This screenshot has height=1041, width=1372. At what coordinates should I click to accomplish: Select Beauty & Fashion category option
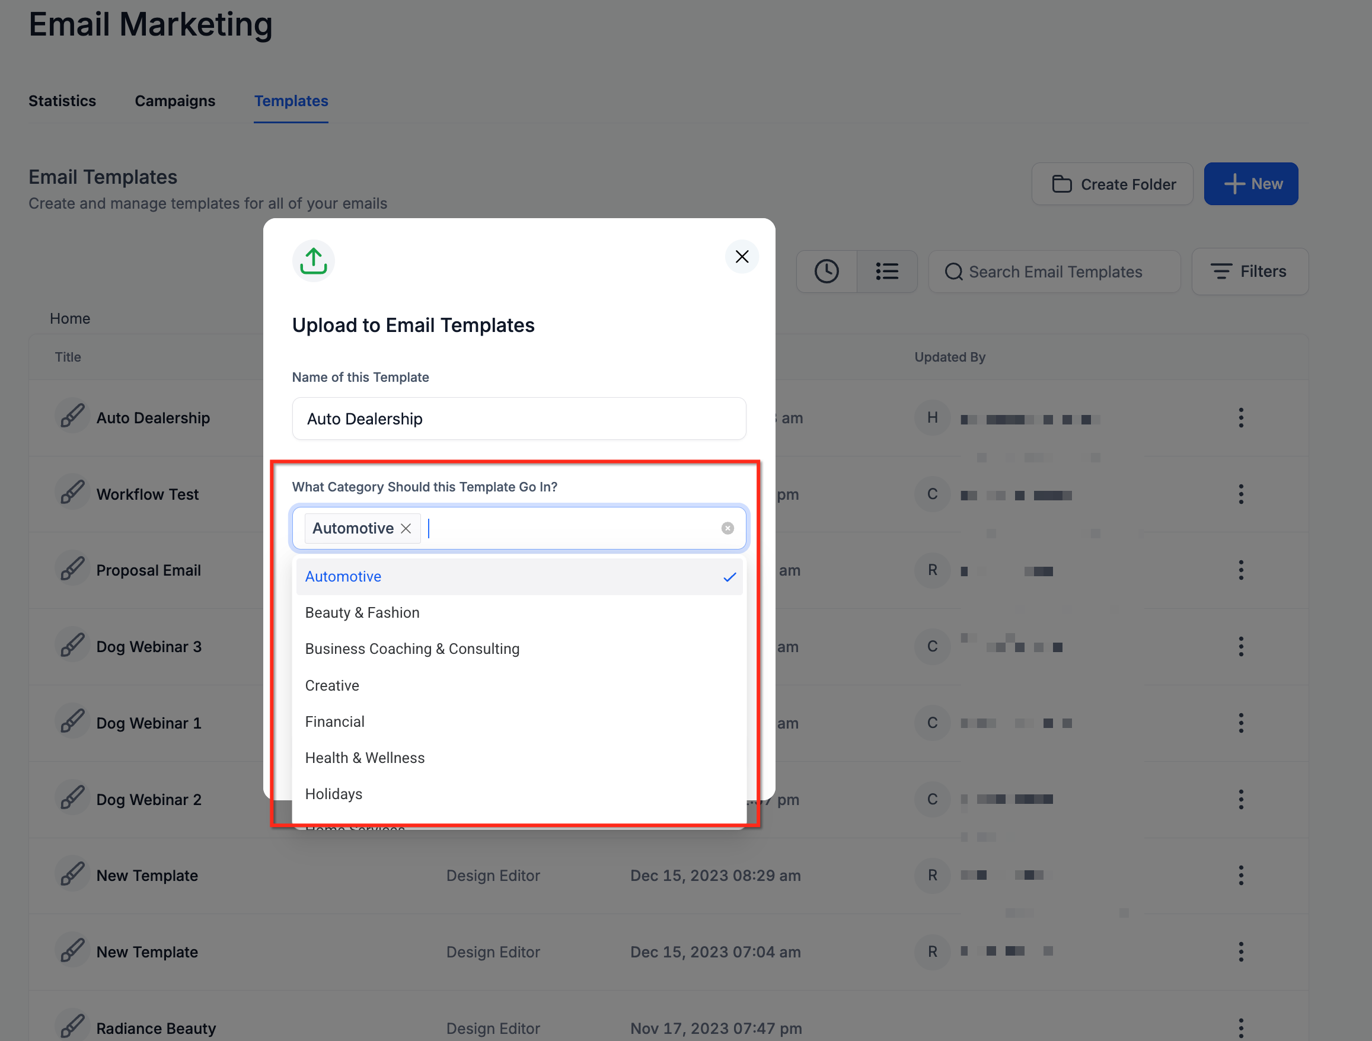click(362, 612)
